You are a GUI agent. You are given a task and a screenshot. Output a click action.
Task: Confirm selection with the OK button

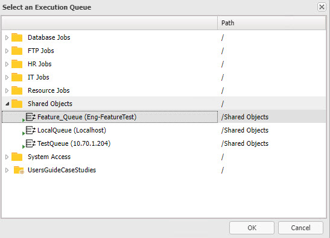tap(252, 228)
